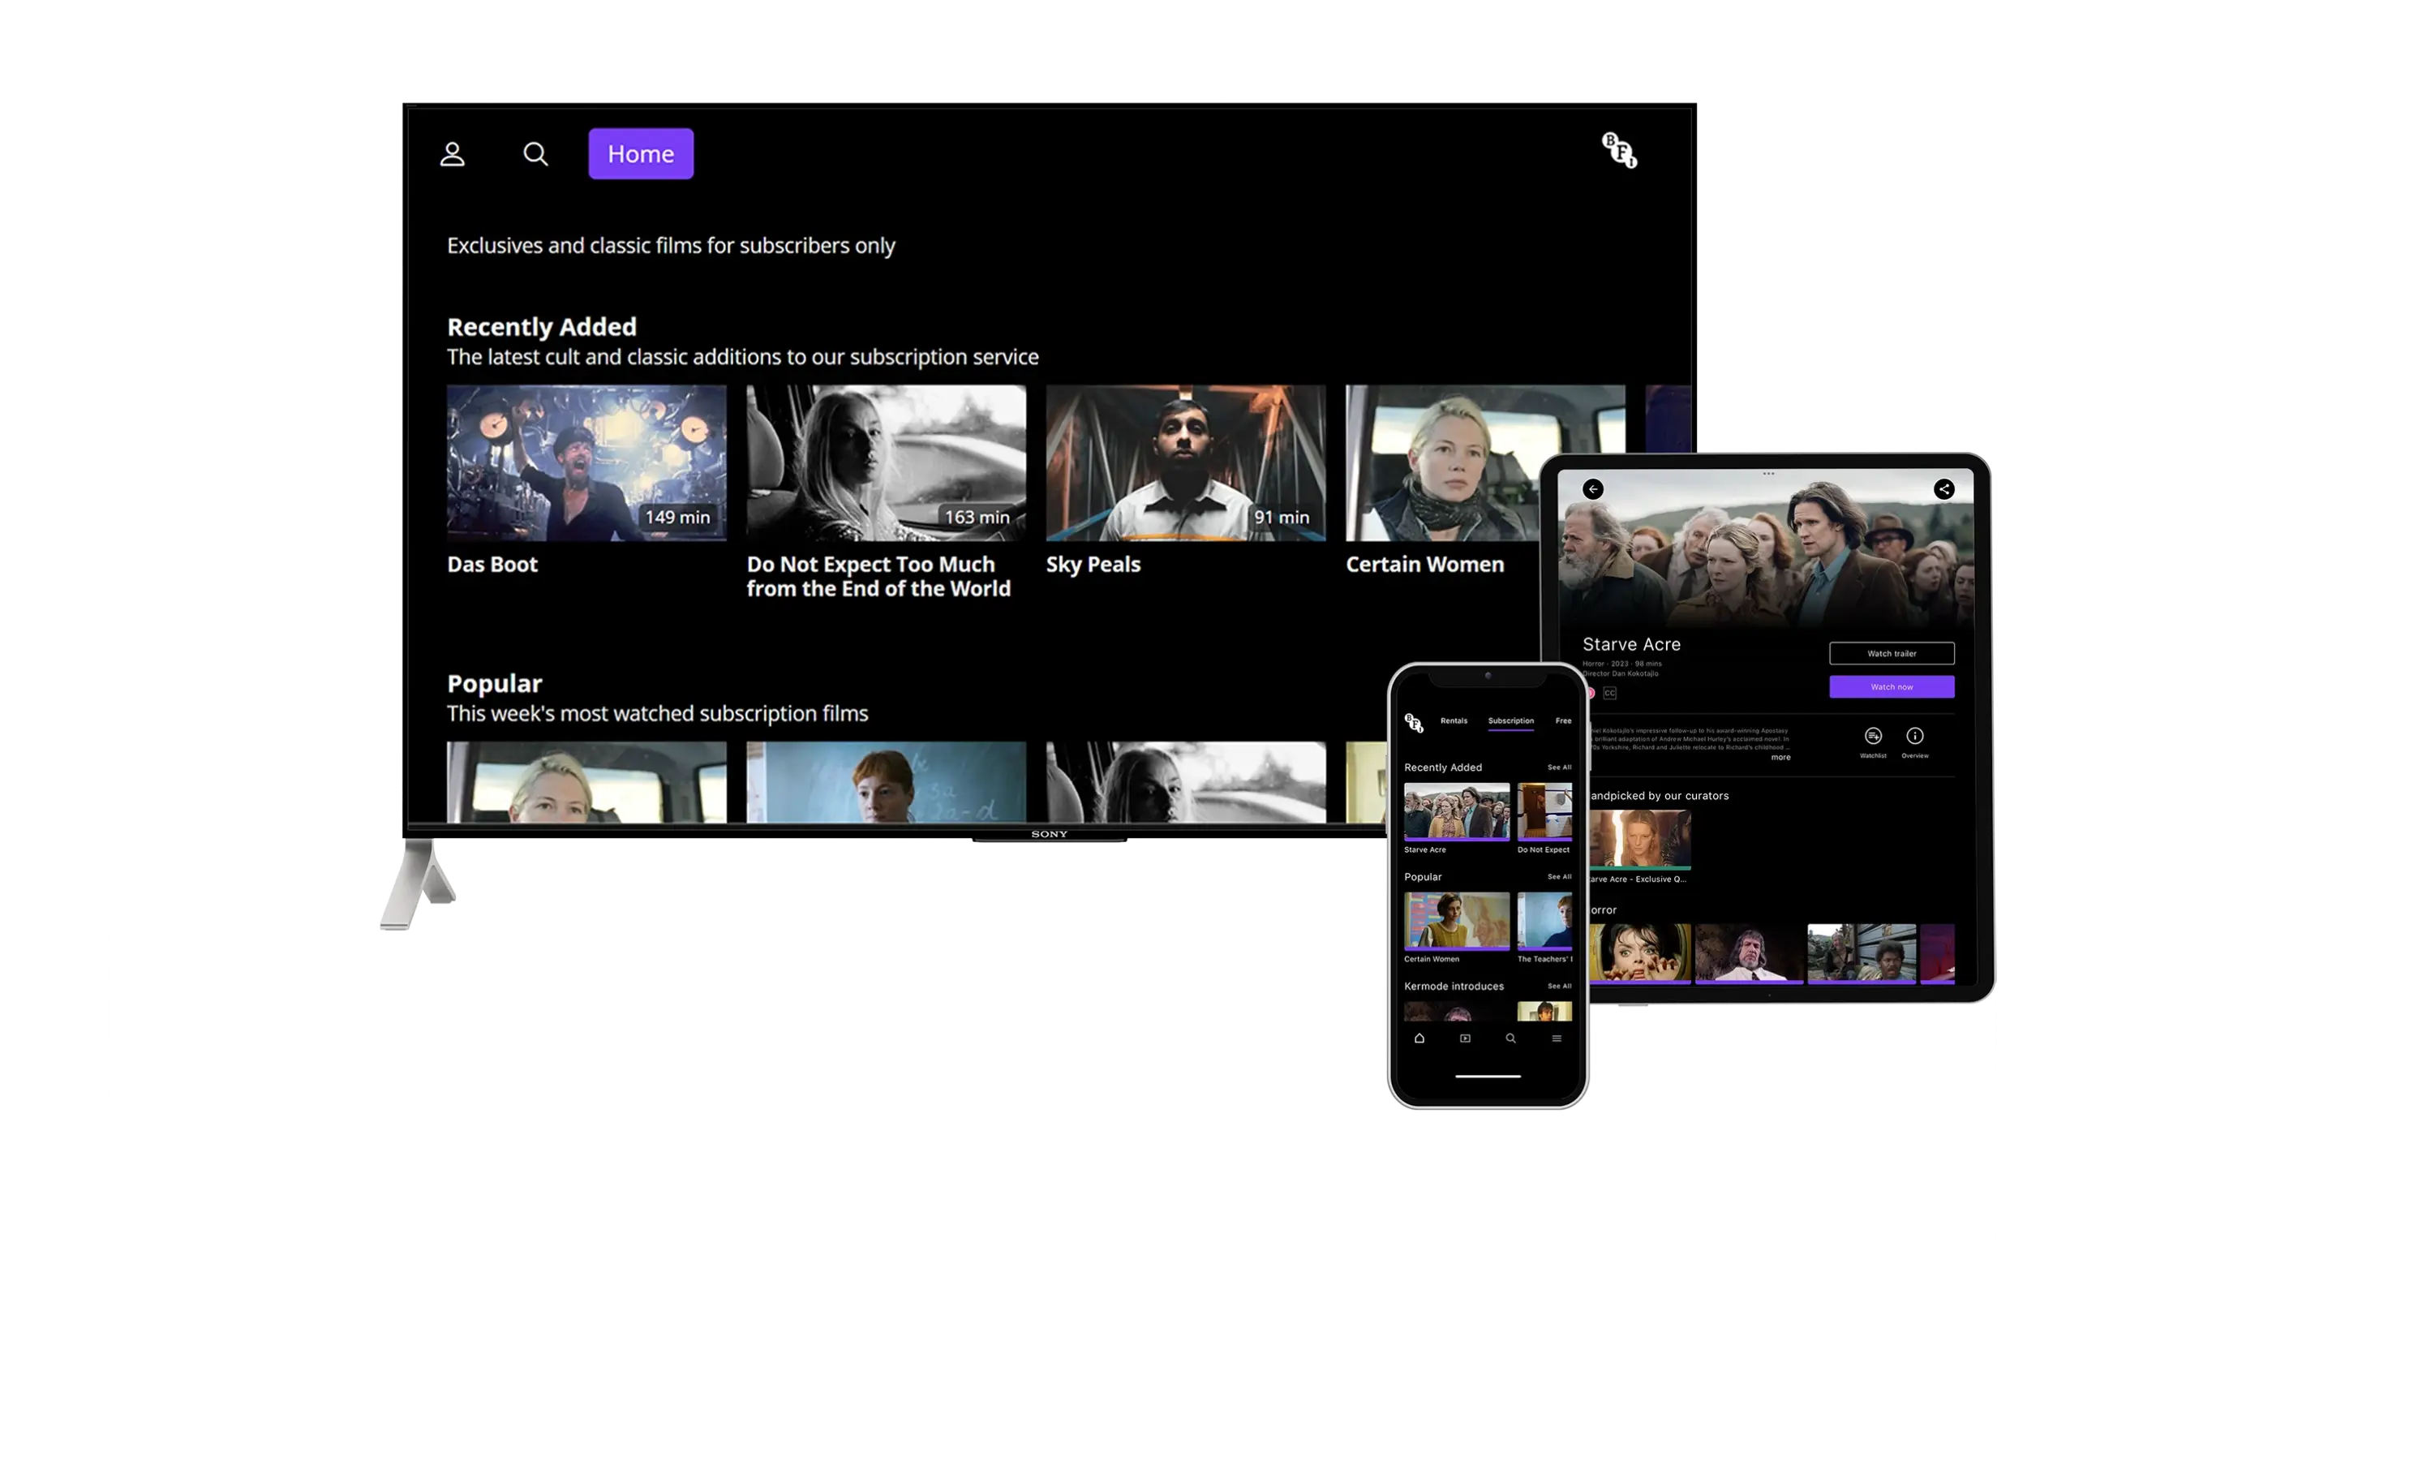2418x1466 pixels.
Task: Open the first Horror thumbnail on the tablet
Action: 1638,954
